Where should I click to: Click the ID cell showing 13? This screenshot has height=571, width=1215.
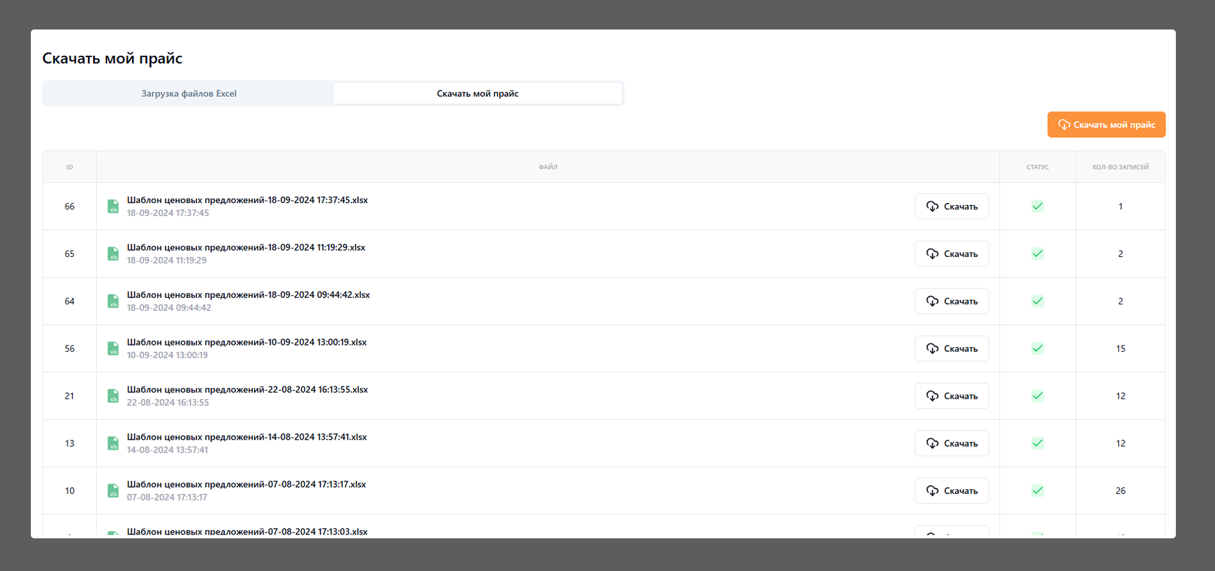69,443
